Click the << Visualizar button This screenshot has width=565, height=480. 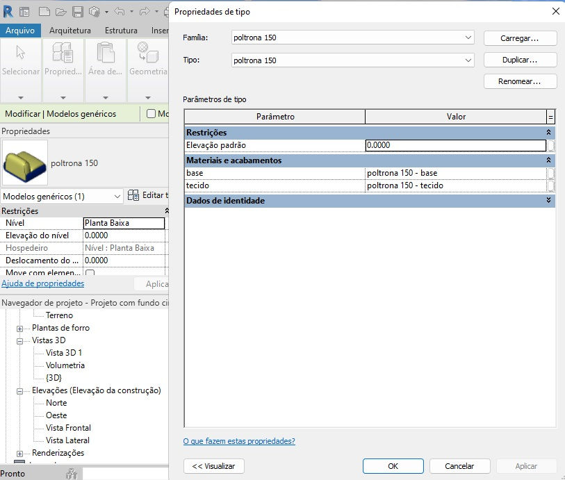(213, 466)
